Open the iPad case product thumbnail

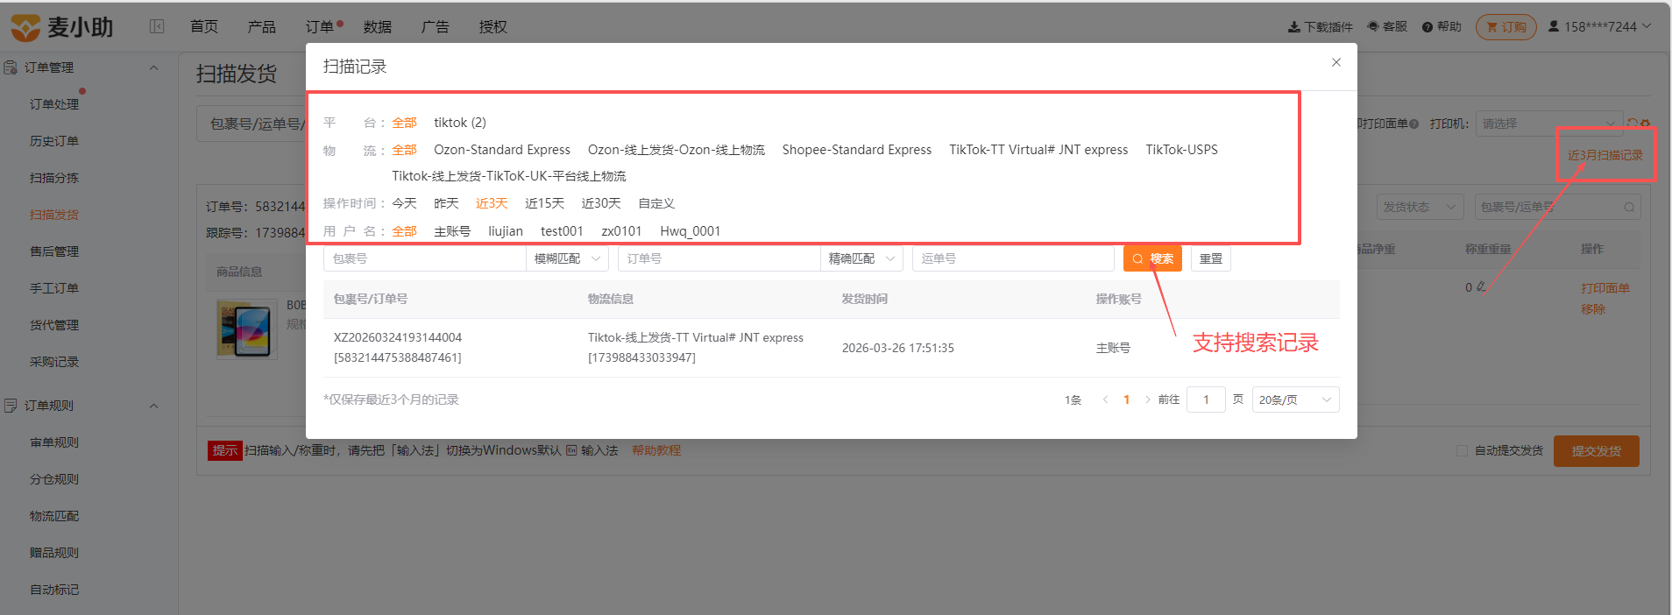pos(246,329)
